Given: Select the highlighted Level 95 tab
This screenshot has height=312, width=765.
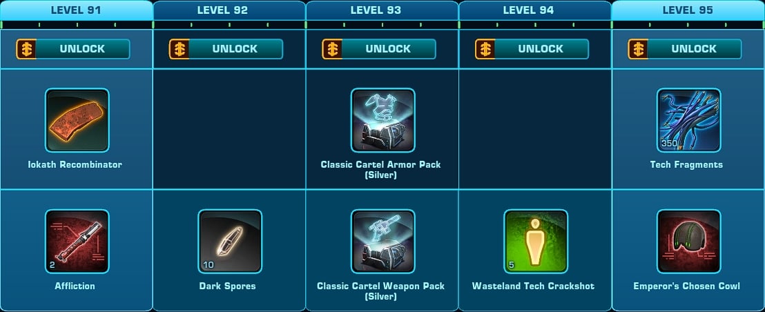Looking at the screenshot, I should (688, 10).
